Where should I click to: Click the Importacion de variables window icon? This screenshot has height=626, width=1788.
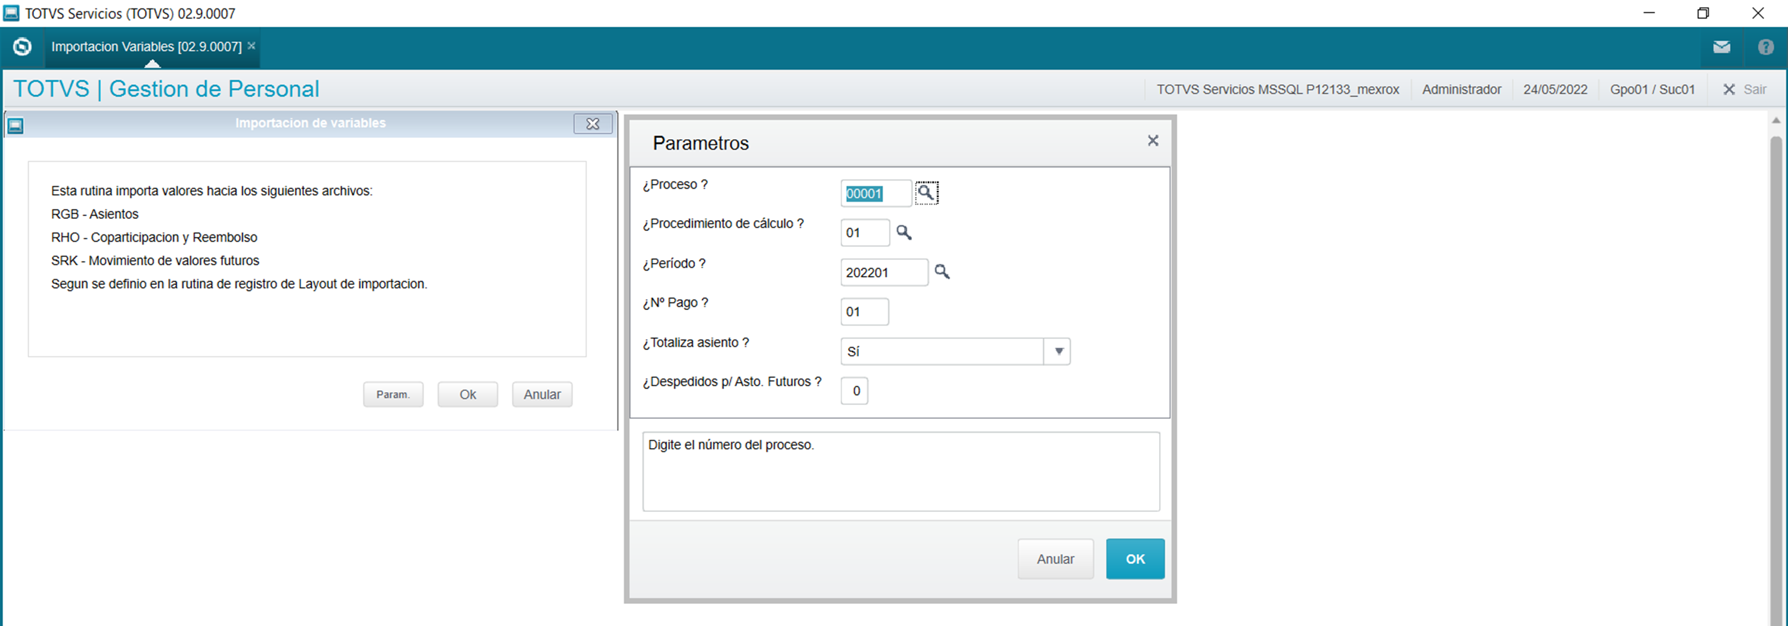(15, 126)
